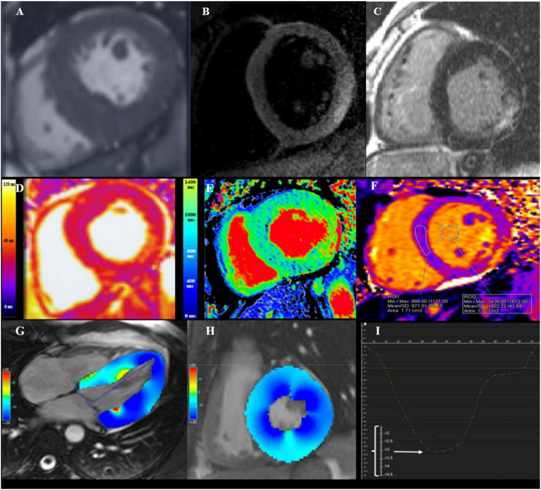Open the boxed ROI2 measurement readout

click(x=497, y=304)
